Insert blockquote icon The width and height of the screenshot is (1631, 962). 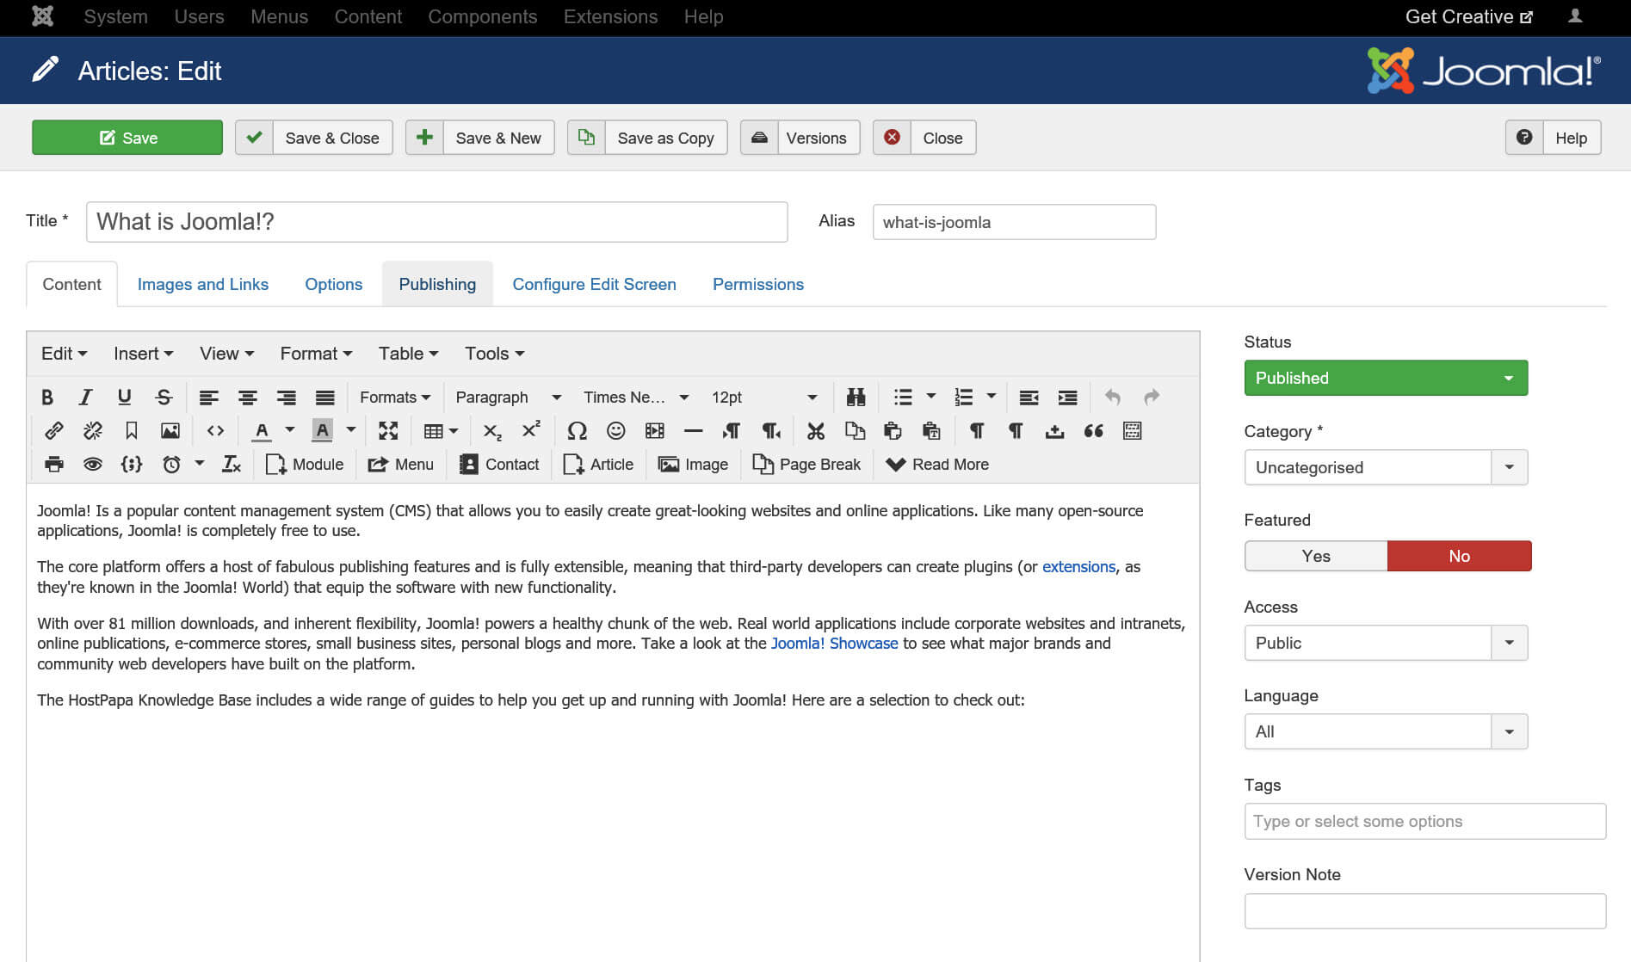coord(1093,430)
